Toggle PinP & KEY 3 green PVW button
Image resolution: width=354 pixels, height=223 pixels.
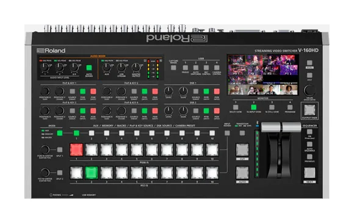coord(82,111)
